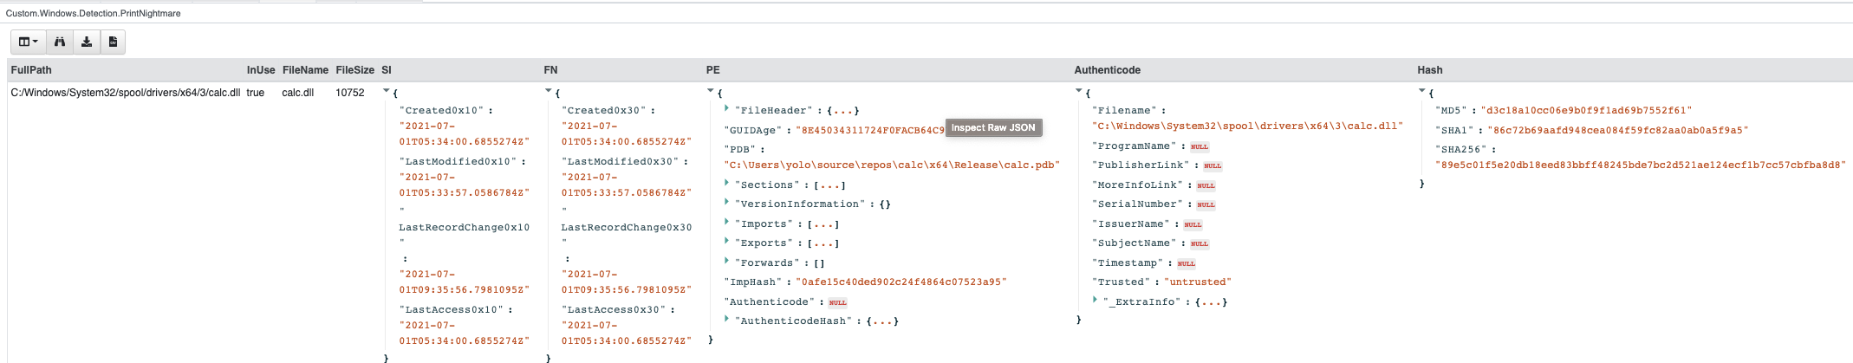The width and height of the screenshot is (1853, 363).
Task: Click the InUse true value
Action: 256,93
